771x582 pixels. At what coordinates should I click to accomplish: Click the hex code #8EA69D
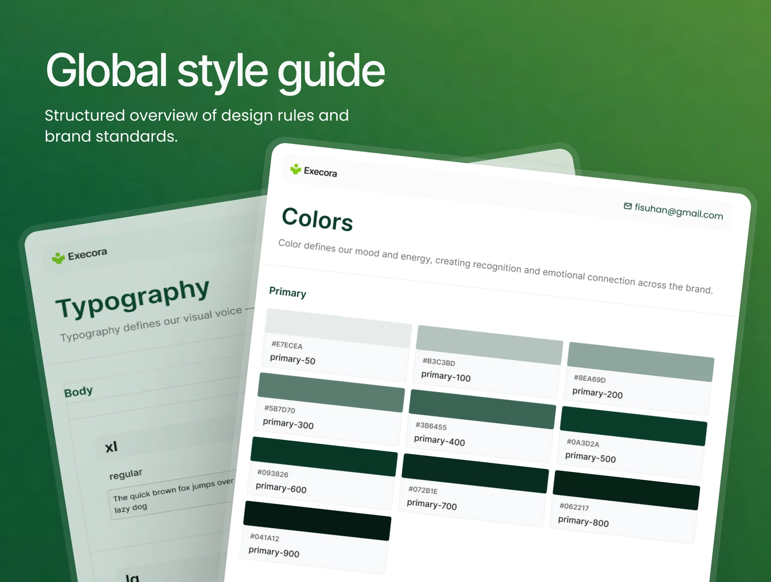coord(590,379)
